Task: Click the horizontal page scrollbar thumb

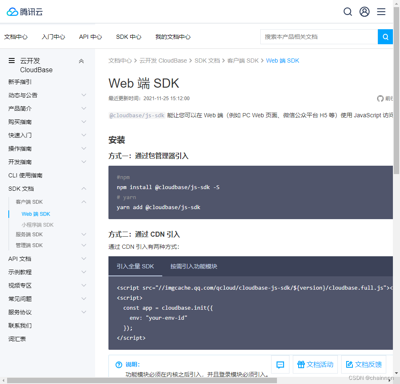Action: click(x=142, y=380)
